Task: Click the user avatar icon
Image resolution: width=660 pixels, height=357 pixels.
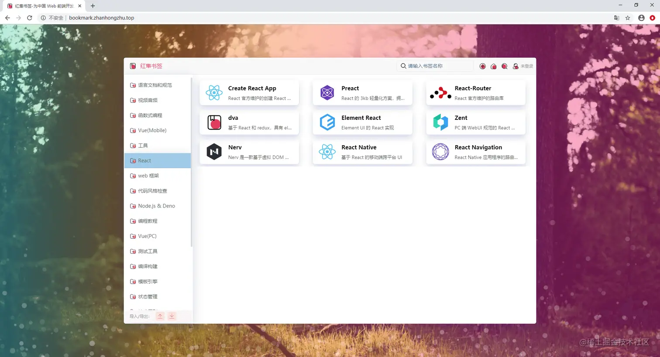Action: pos(516,66)
